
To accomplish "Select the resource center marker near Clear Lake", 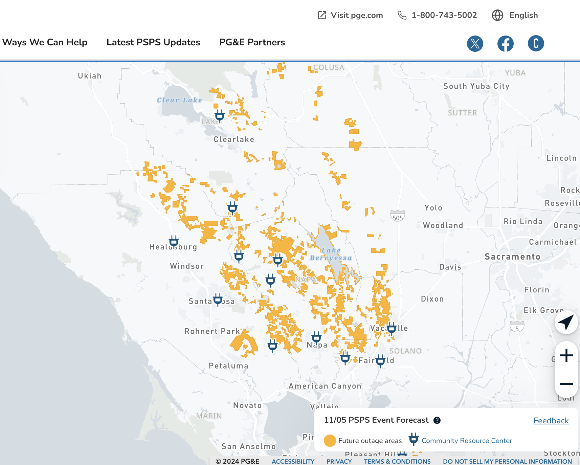I will tap(220, 116).
